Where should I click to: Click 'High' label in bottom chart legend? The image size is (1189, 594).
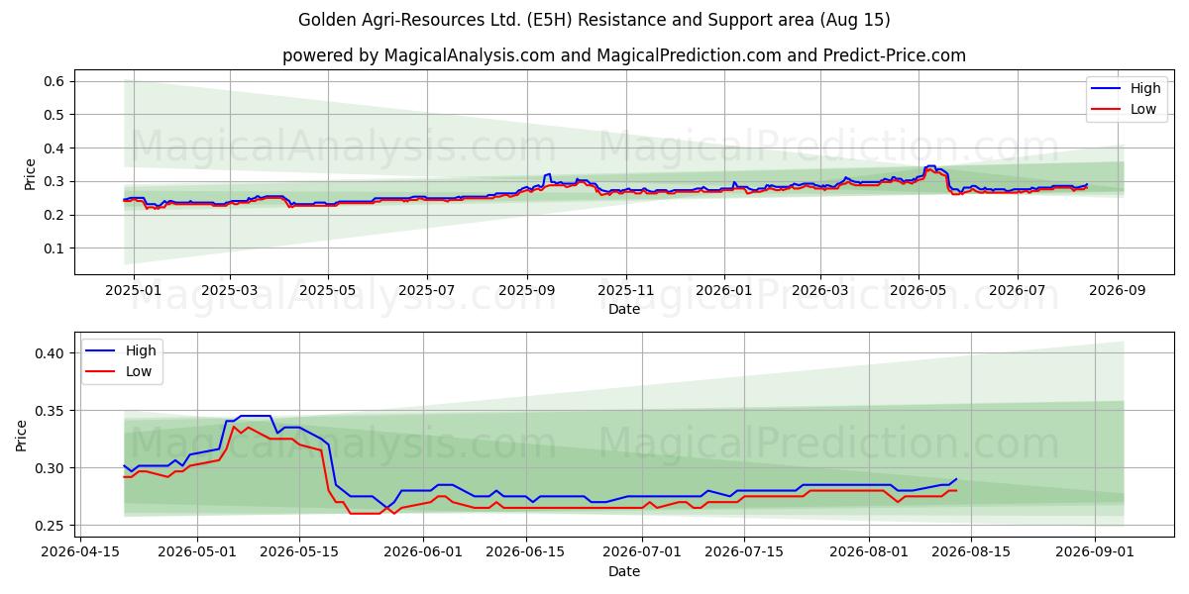pyautogui.click(x=141, y=350)
